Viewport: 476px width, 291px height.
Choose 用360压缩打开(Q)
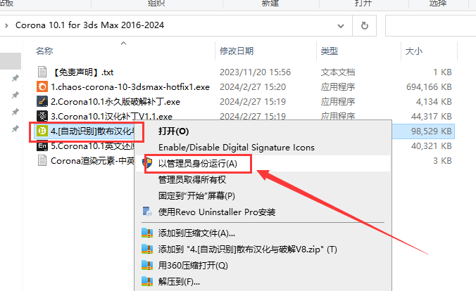click(193, 266)
